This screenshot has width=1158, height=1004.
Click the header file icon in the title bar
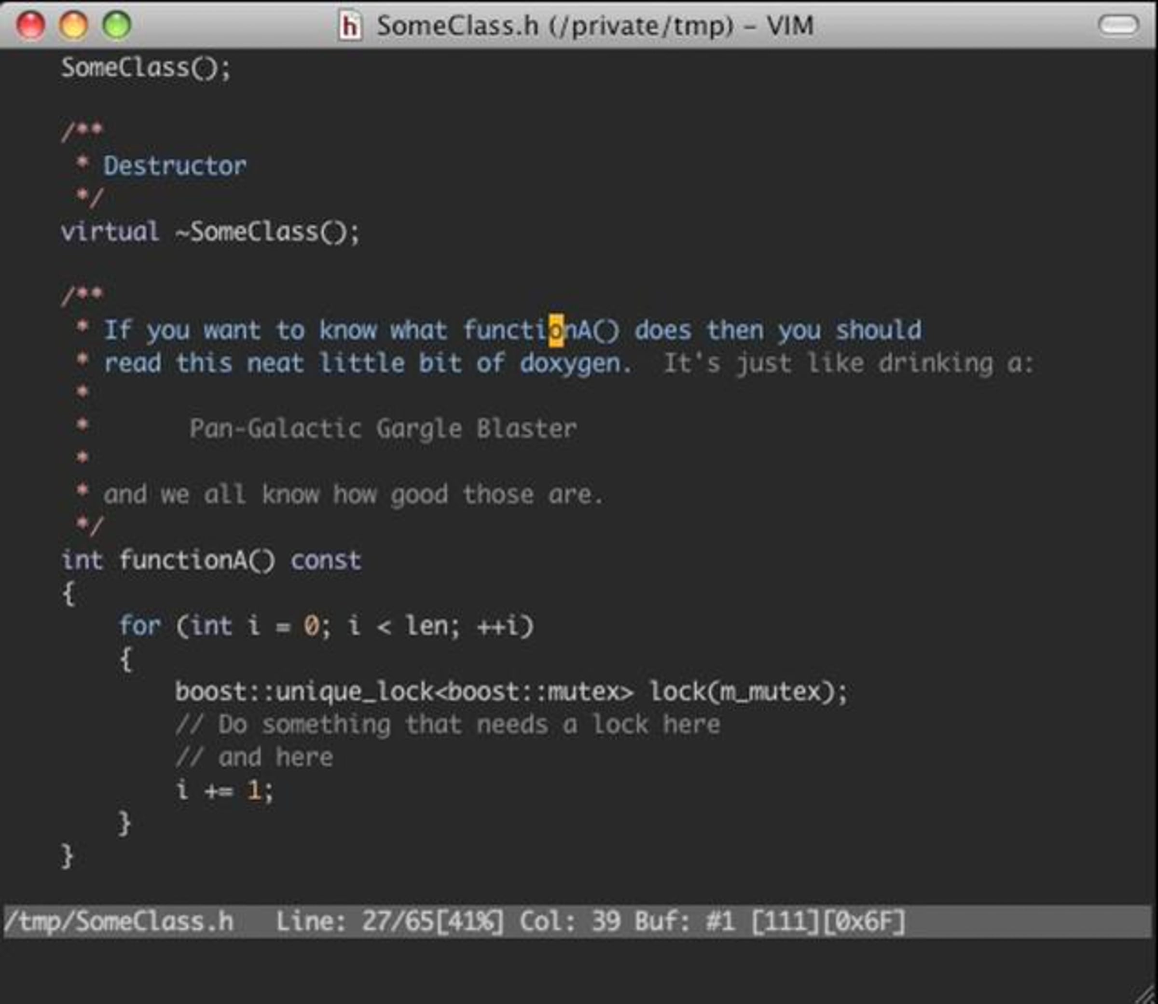coord(350,27)
